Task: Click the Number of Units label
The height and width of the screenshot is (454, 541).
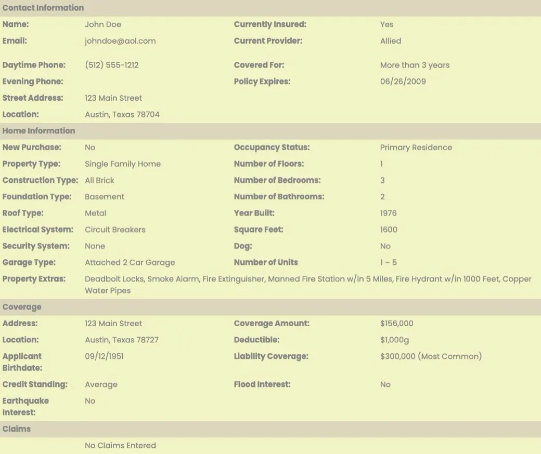Action: coord(266,262)
